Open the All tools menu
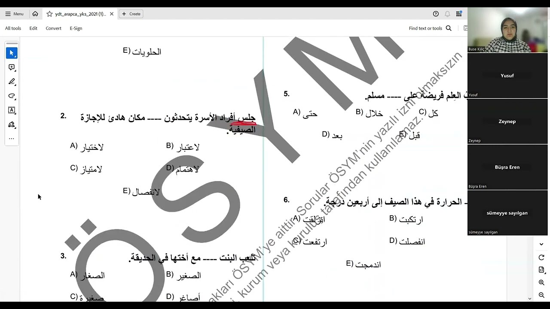 click(x=13, y=28)
